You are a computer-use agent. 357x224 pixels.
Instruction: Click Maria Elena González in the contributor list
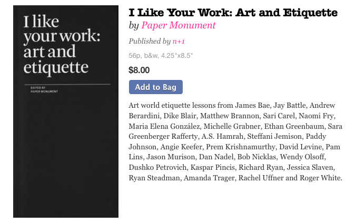tap(164, 126)
